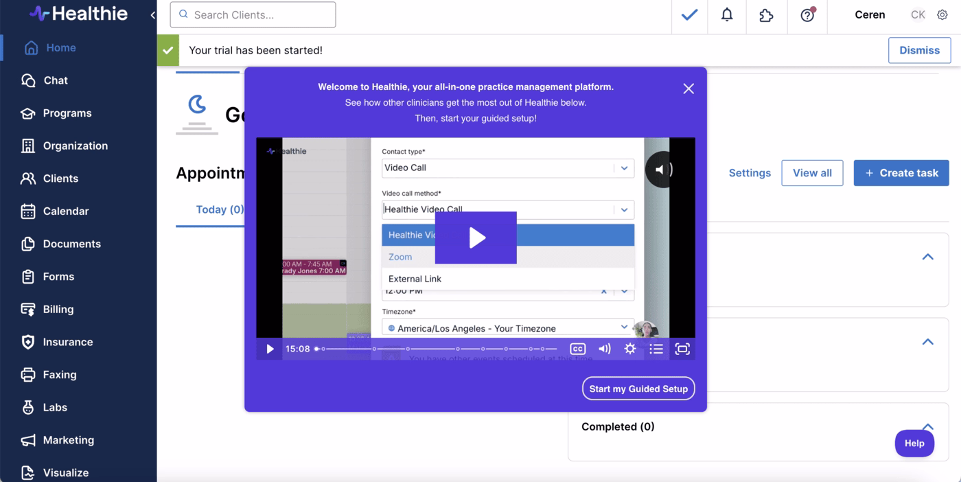This screenshot has width=961, height=482.
Task: Open the Settings link
Action: point(750,173)
